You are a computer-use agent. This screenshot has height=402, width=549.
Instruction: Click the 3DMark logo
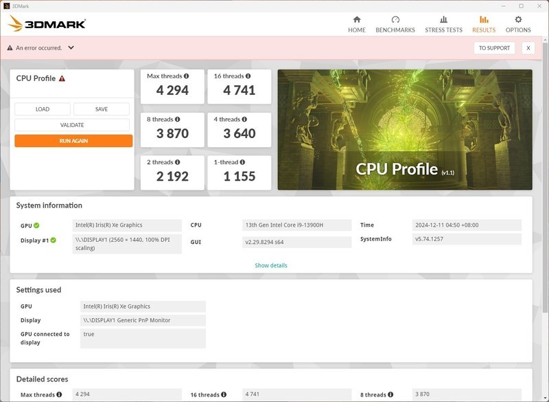[47, 23]
